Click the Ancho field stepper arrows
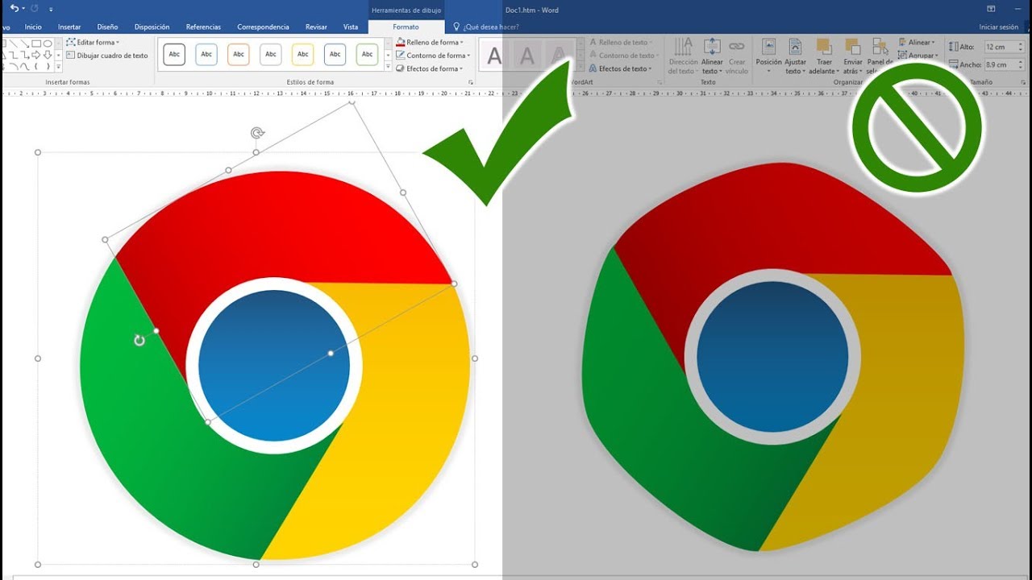1032x580 pixels. click(1020, 64)
